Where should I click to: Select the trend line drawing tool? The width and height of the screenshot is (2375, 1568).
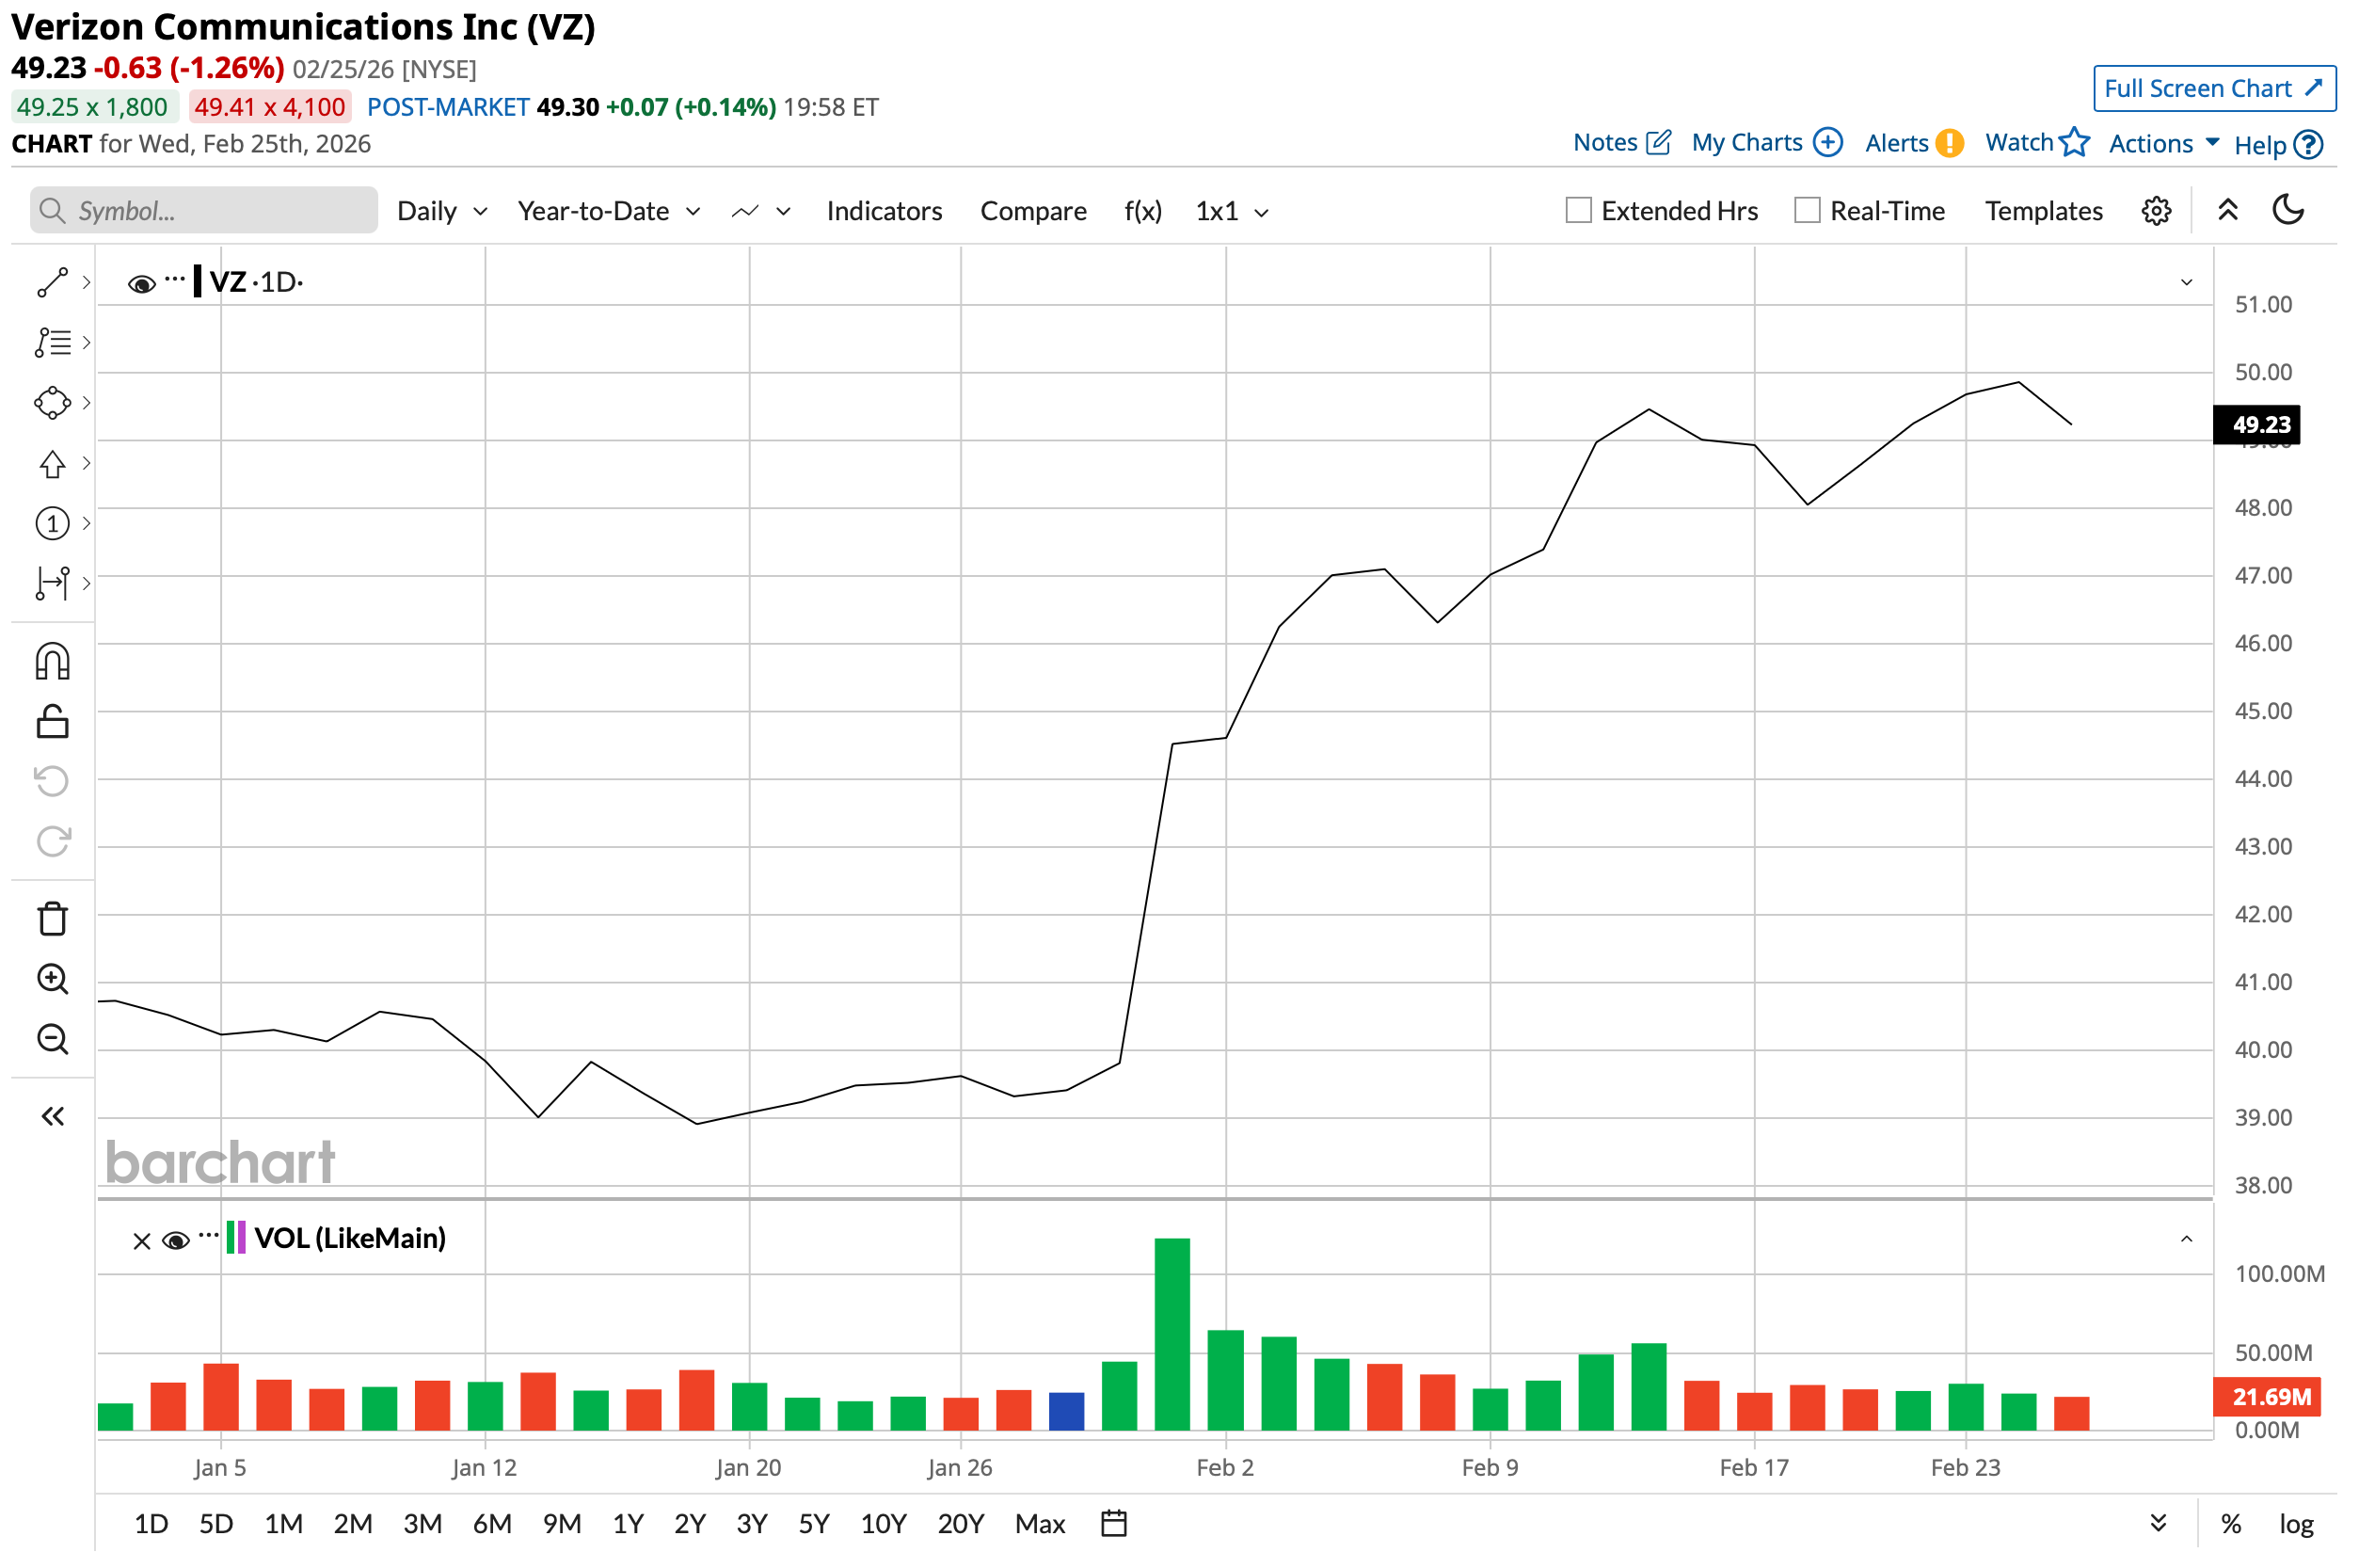tap(52, 283)
